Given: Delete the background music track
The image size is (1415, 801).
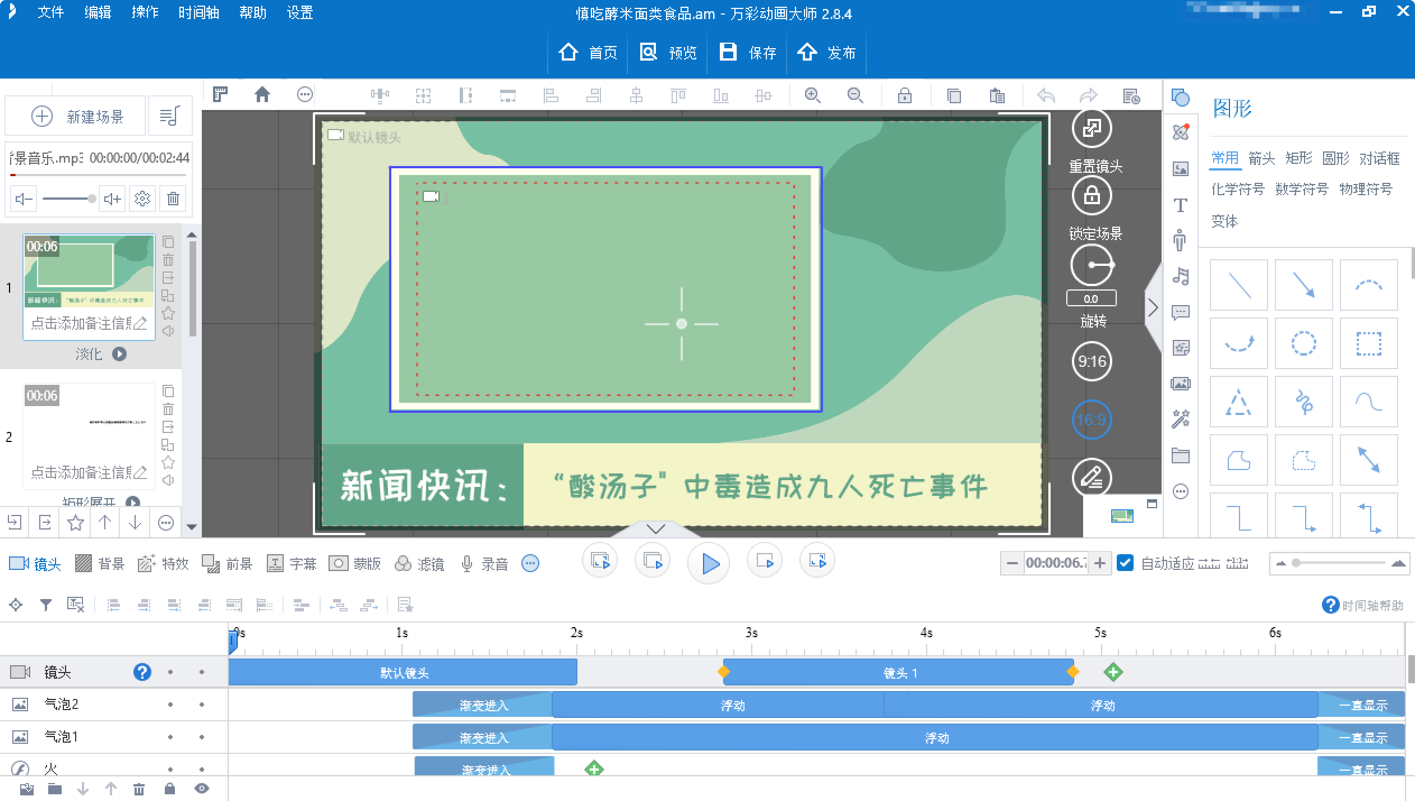Looking at the screenshot, I should point(173,199).
